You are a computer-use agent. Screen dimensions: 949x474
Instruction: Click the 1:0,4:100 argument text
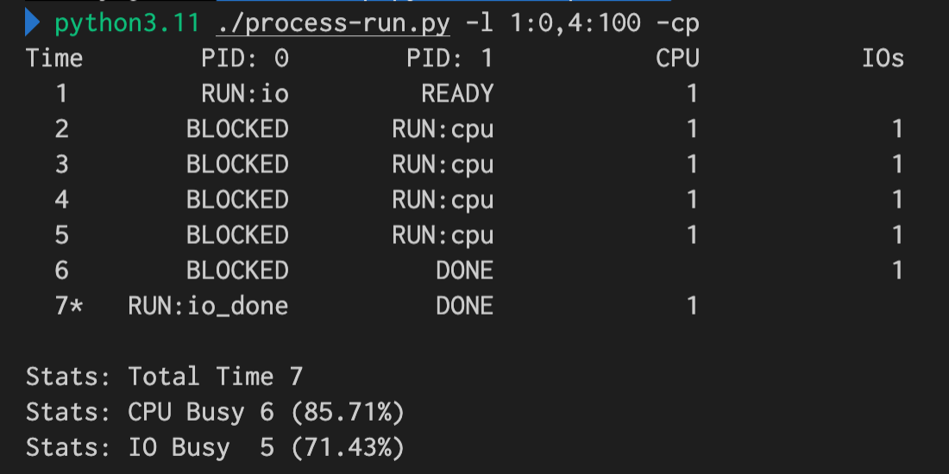575,23
